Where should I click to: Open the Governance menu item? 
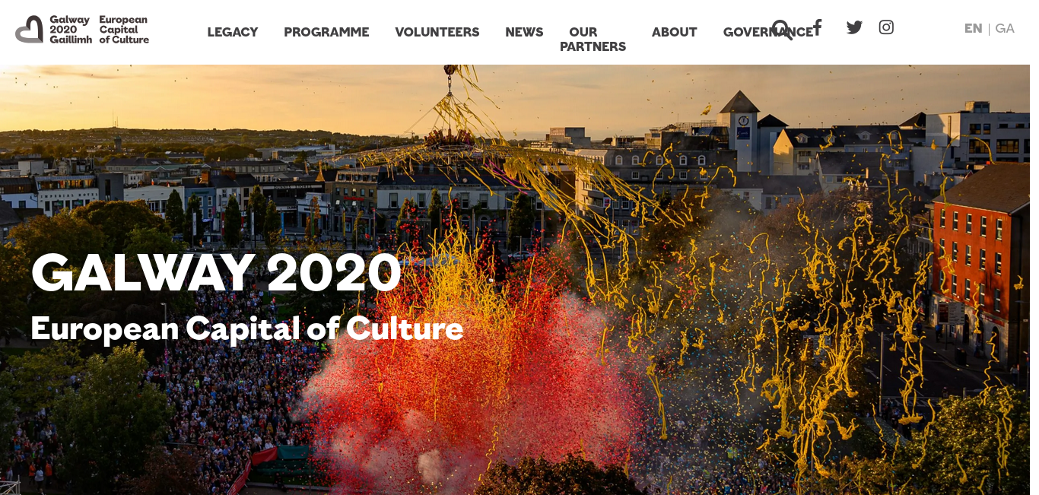pyautogui.click(x=771, y=32)
